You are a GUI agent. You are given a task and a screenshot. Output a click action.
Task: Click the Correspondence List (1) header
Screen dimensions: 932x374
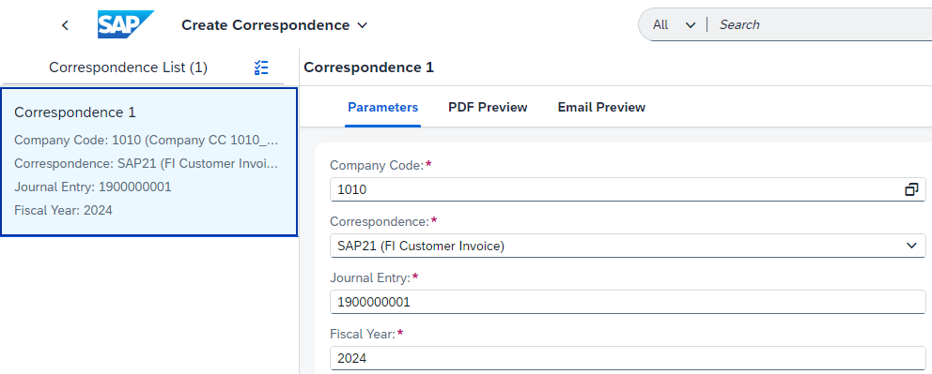coord(129,67)
